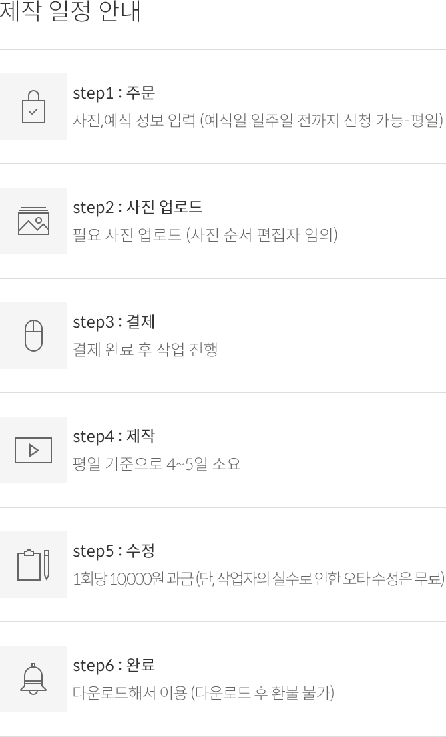Screen dimensions: 446x737
Task: Select the 'step4 : 제작' heading
Action: coord(114,437)
